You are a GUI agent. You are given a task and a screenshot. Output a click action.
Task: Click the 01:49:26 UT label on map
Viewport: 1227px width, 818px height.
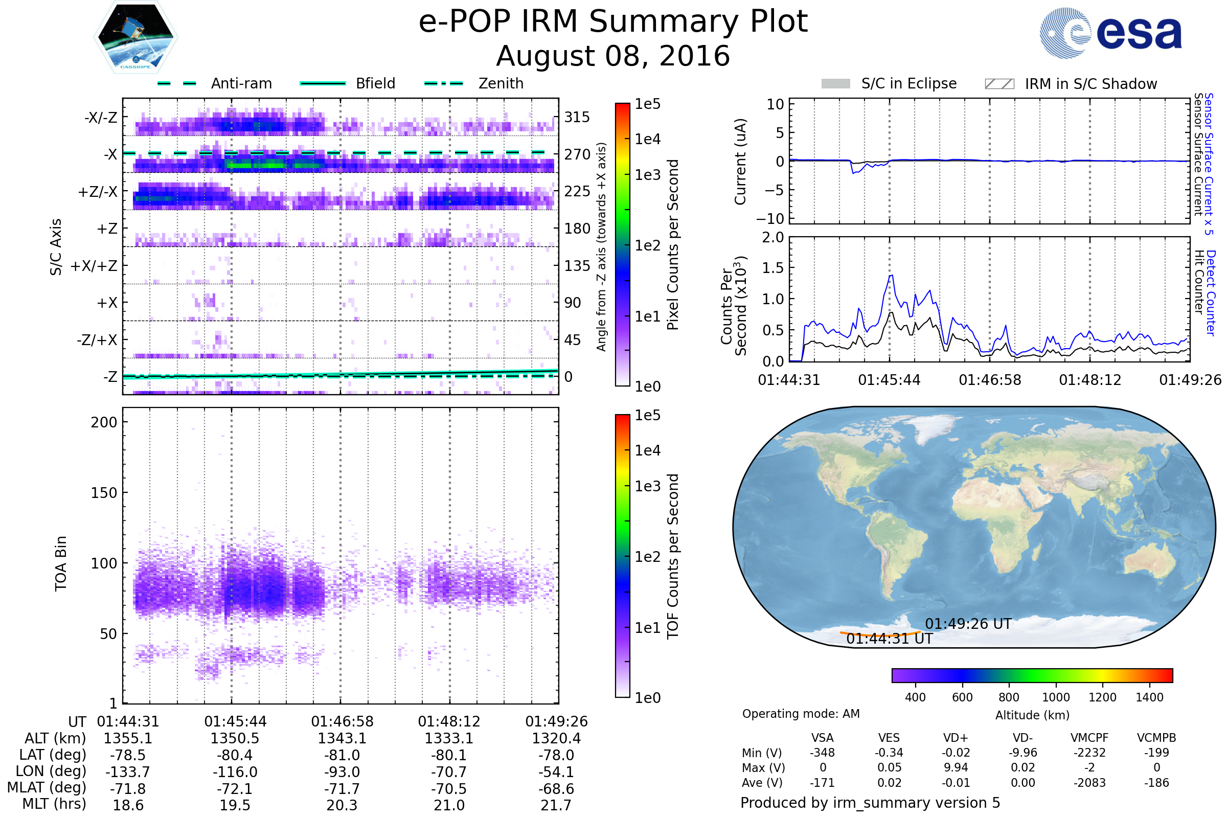[x=968, y=624]
